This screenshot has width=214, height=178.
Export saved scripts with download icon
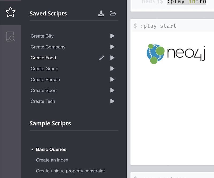pyautogui.click(x=101, y=13)
